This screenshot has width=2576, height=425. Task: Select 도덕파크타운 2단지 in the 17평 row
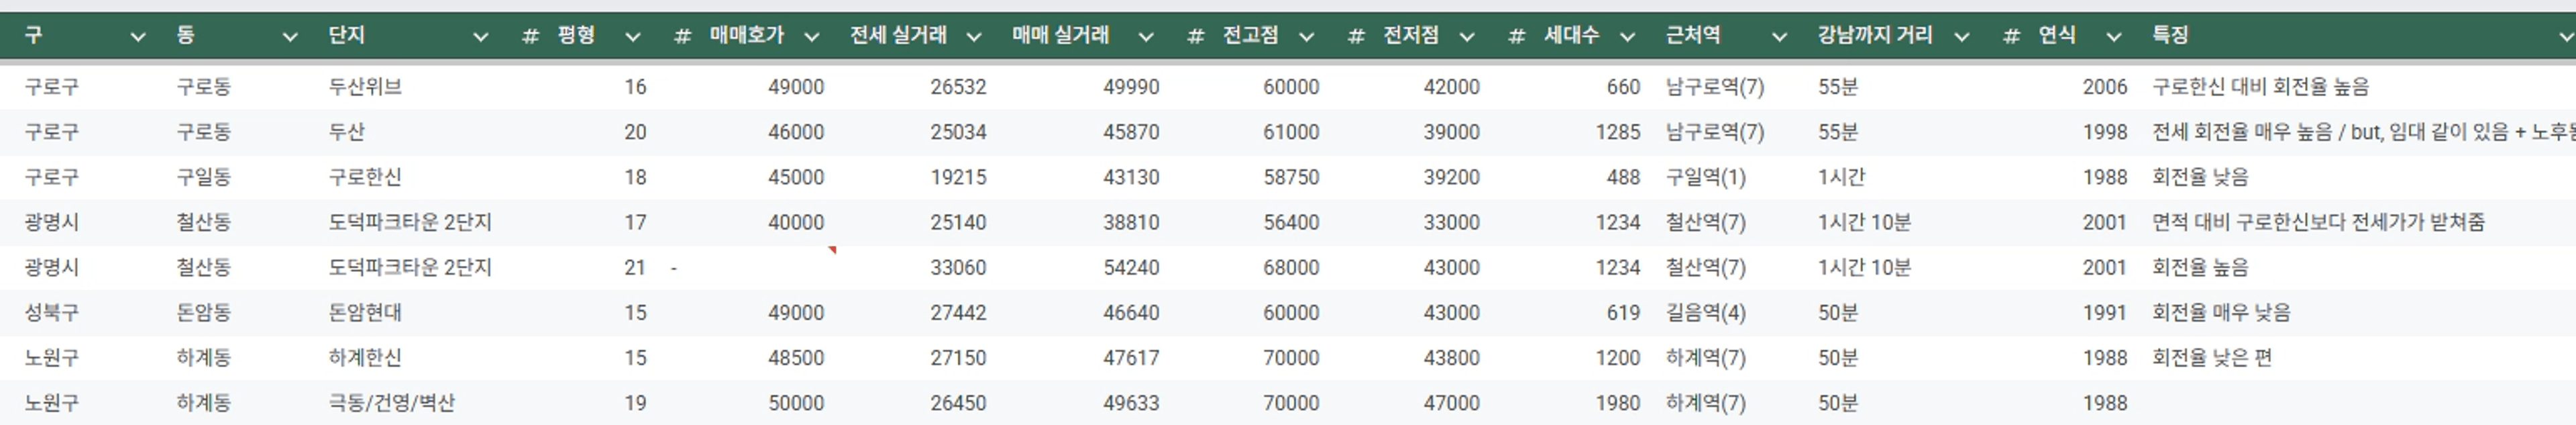pyautogui.click(x=410, y=222)
